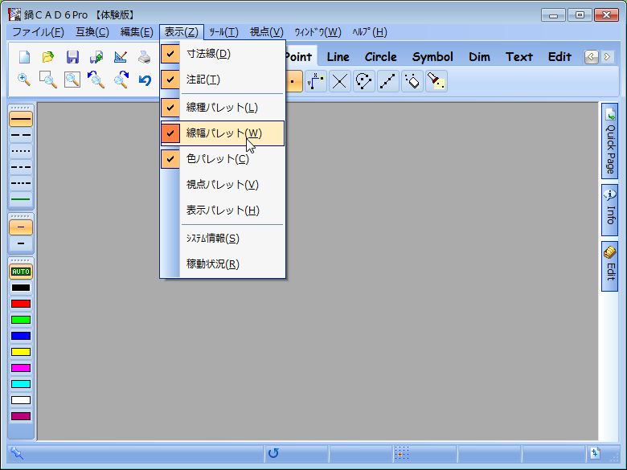Select dotted line type in palette
This screenshot has width=627, height=470.
[21, 151]
